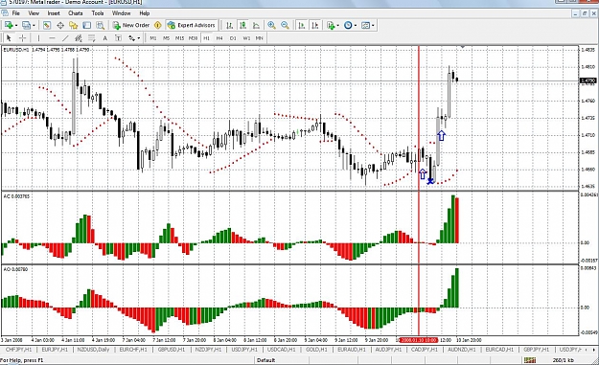Open the Market Watch window icon

47,25
